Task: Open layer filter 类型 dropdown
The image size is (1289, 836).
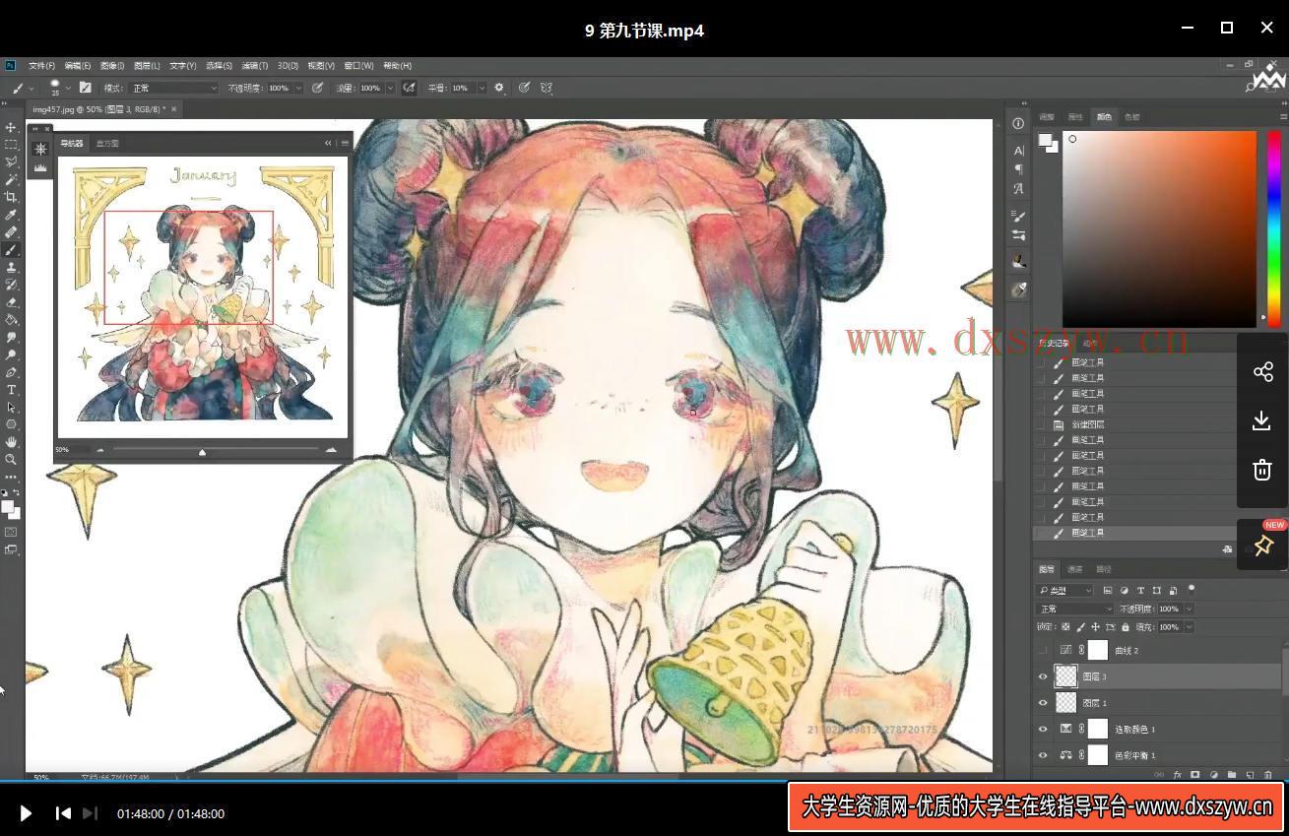Action: pos(1064,590)
